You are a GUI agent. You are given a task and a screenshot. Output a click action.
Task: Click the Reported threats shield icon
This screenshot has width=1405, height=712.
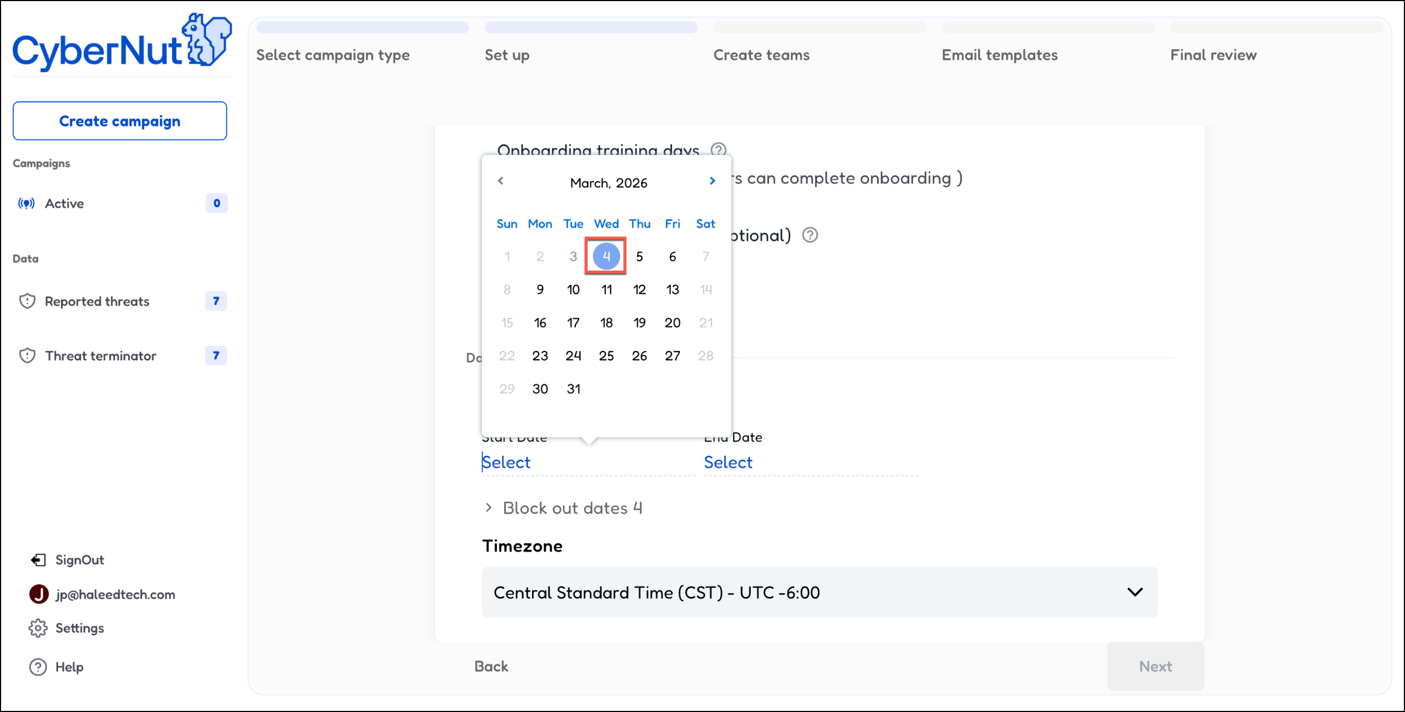click(27, 301)
